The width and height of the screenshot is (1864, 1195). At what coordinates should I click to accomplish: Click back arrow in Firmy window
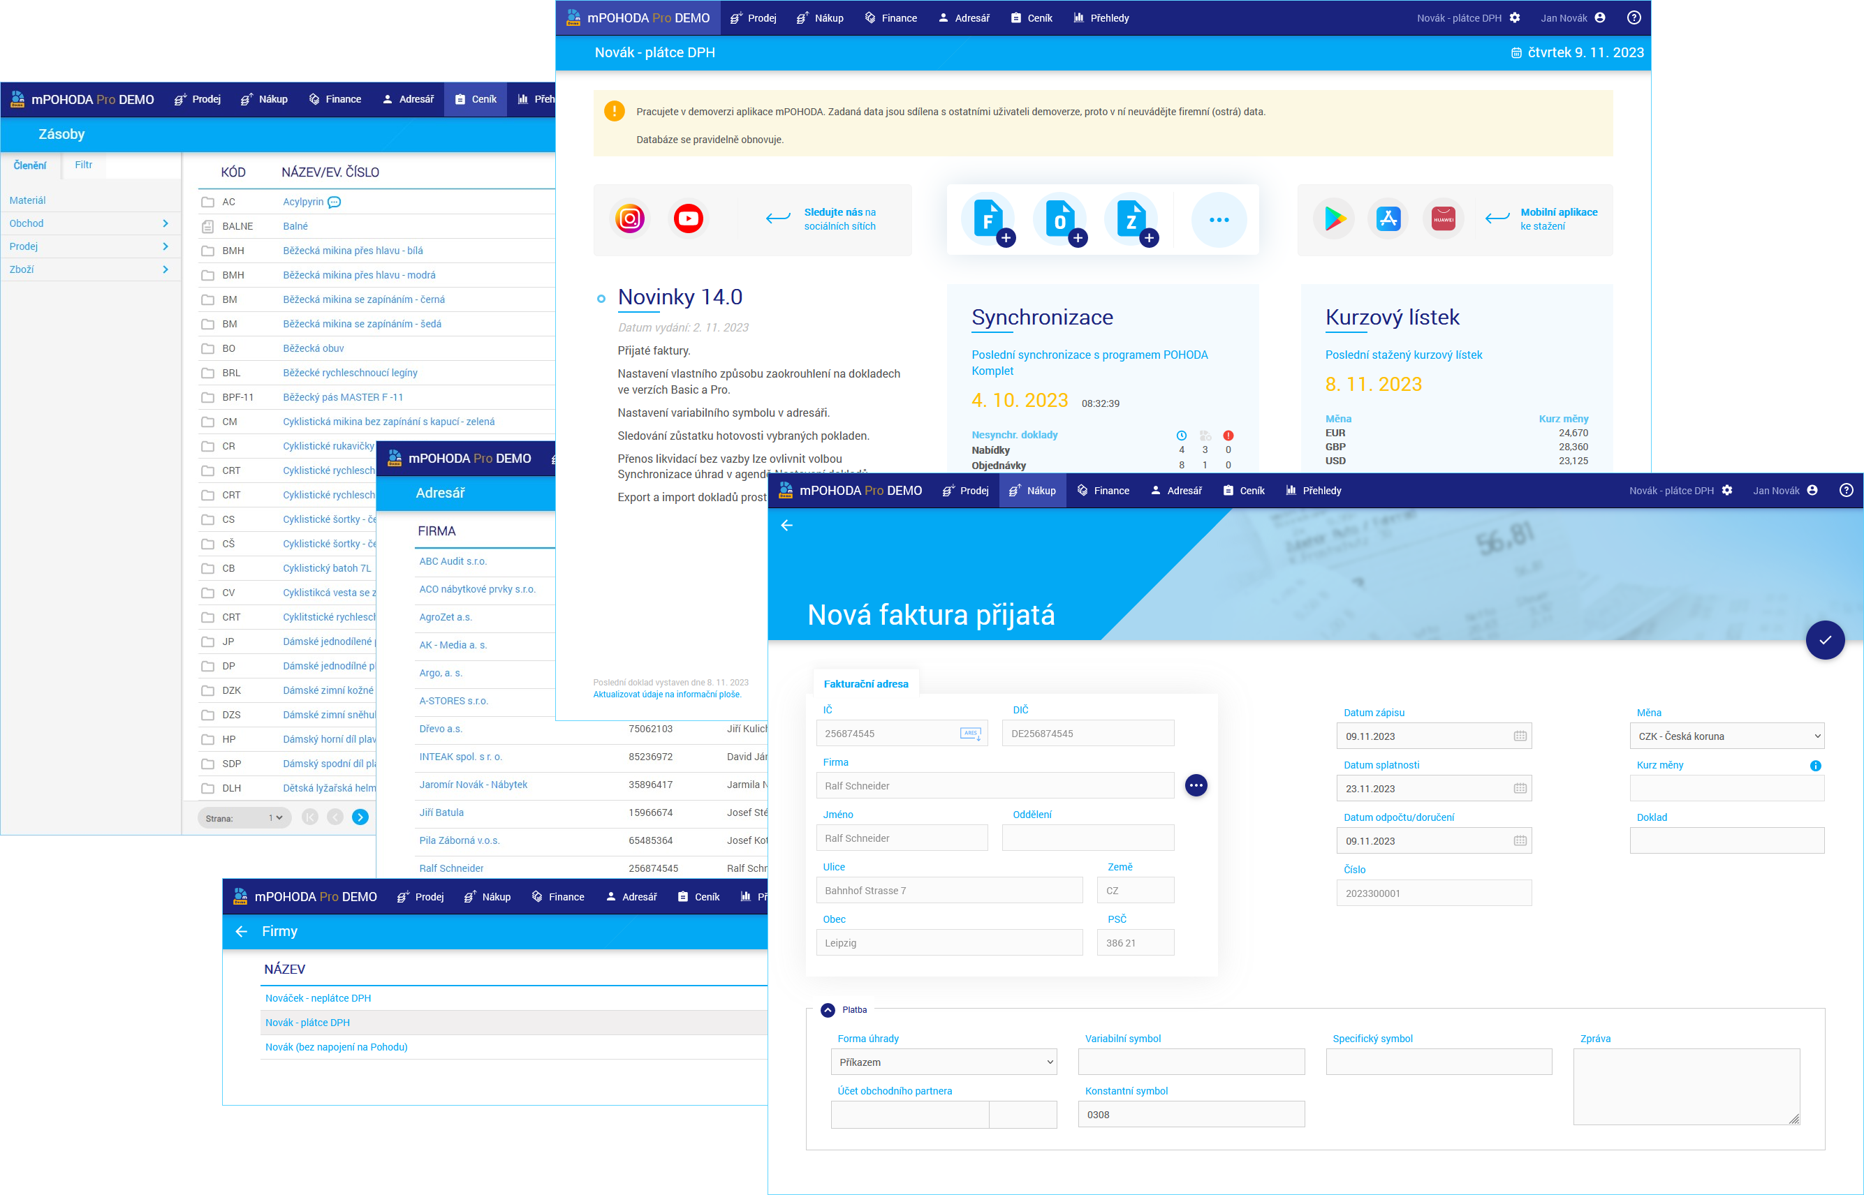tap(242, 931)
